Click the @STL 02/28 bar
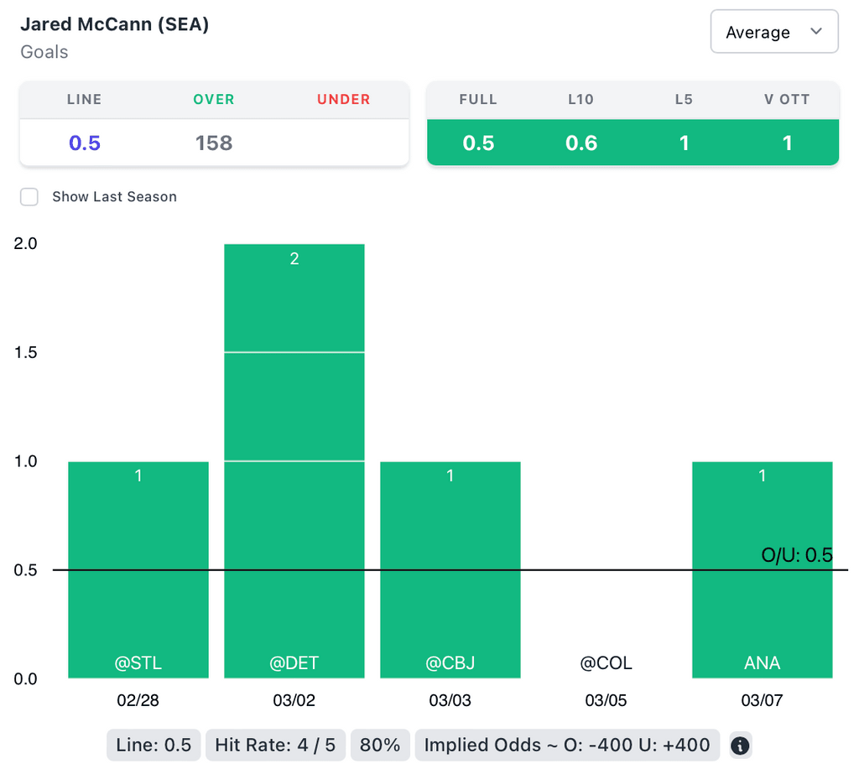The image size is (859, 774). point(138,569)
